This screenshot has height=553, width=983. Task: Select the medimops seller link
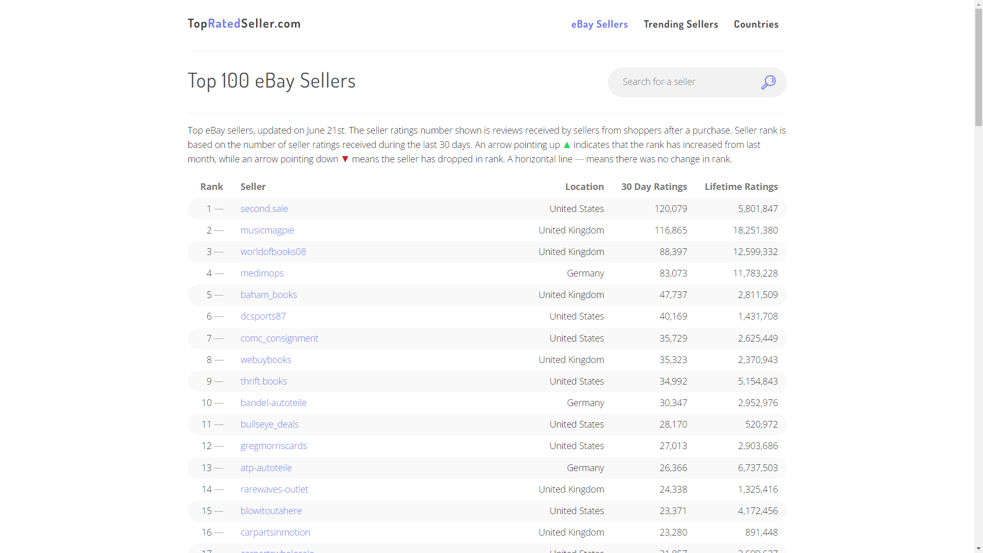262,273
